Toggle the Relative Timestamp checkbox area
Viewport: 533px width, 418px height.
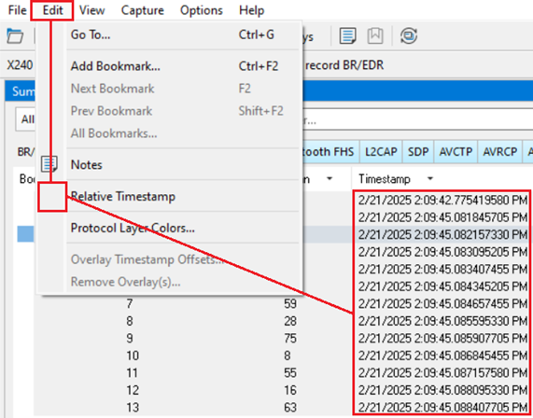(x=52, y=197)
